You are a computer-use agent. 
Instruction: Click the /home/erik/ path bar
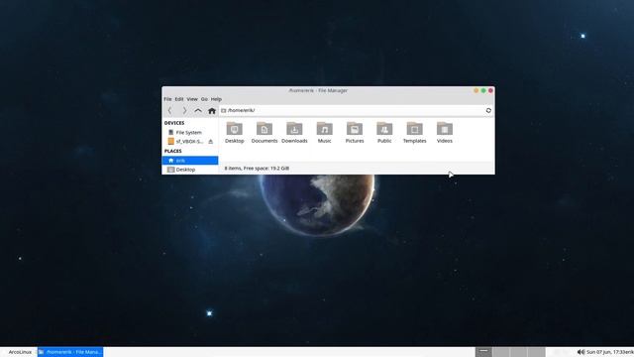coord(352,110)
